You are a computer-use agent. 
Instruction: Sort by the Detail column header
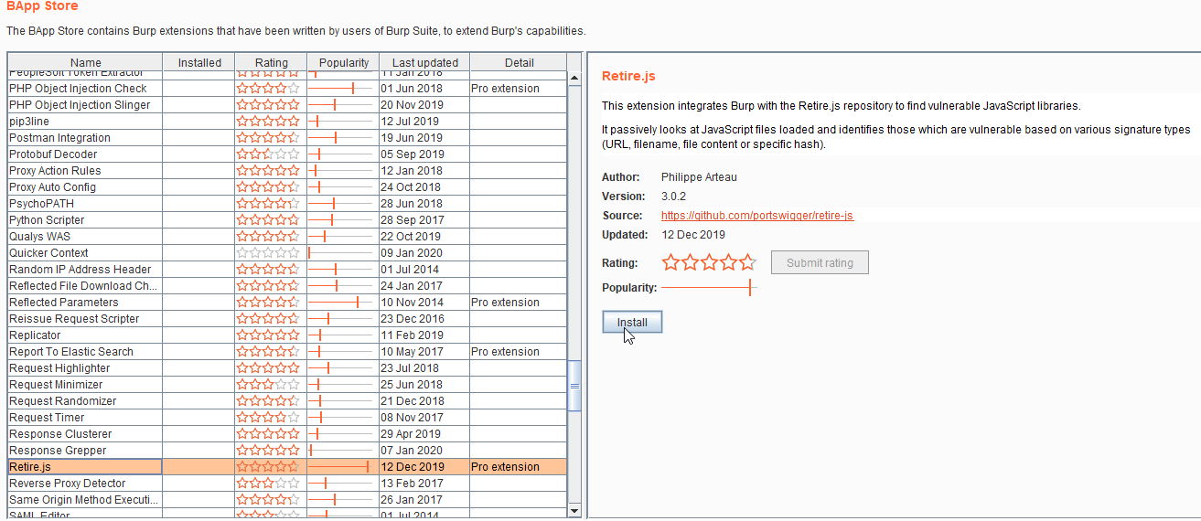[x=519, y=62]
